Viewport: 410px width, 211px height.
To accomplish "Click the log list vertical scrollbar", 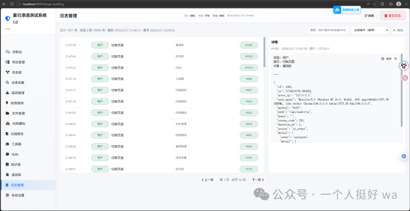I will click(264, 52).
